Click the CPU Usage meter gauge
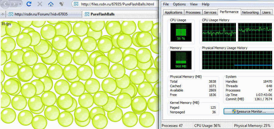Viewport: 274px width, 129px height. pos(181,32)
